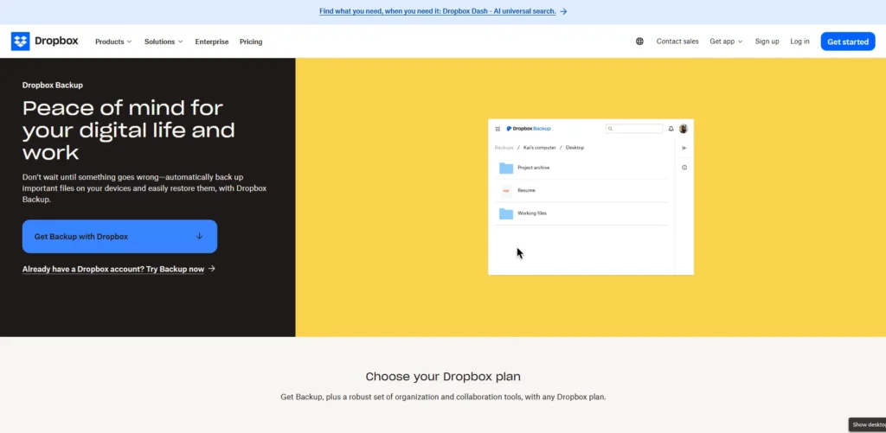Click the Peace of mind headline
This screenshot has width=886, height=433.
(129, 130)
